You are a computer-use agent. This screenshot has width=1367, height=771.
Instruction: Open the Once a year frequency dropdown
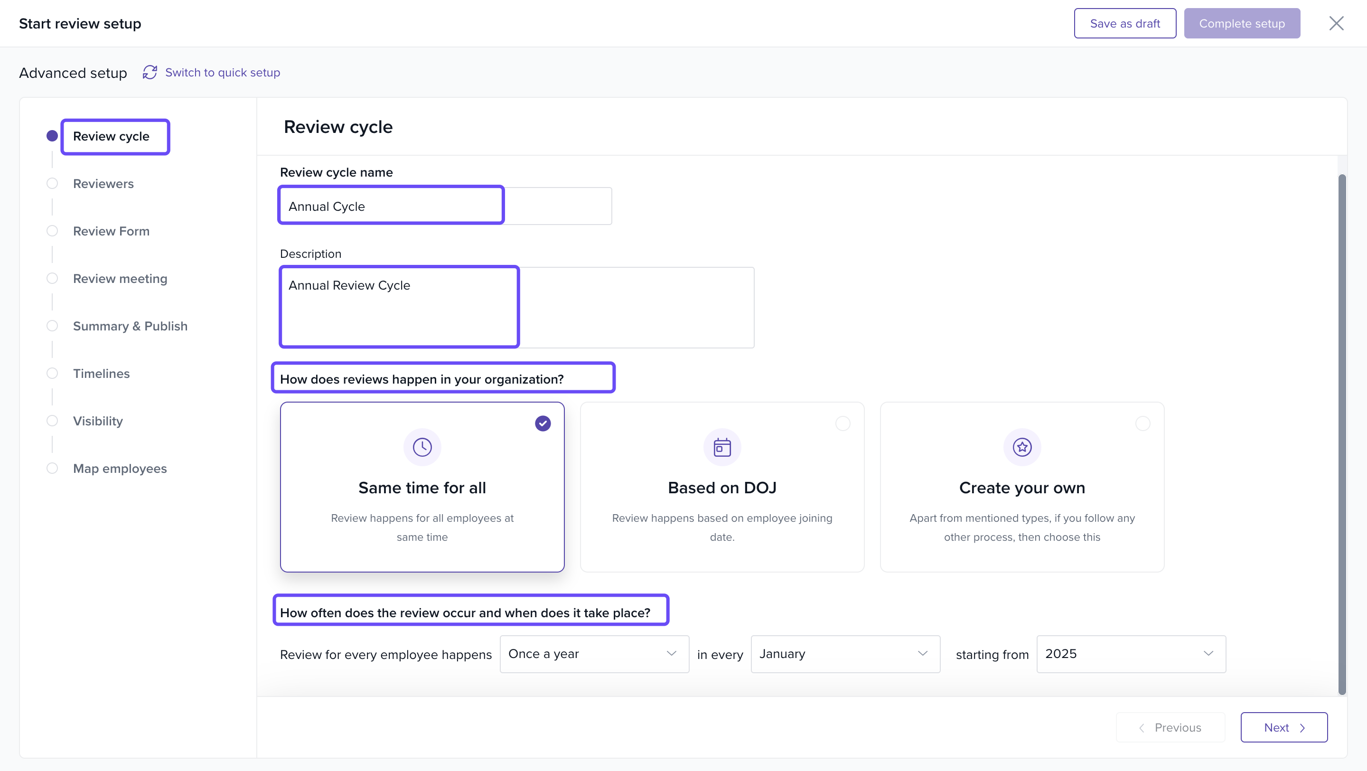[x=594, y=654]
